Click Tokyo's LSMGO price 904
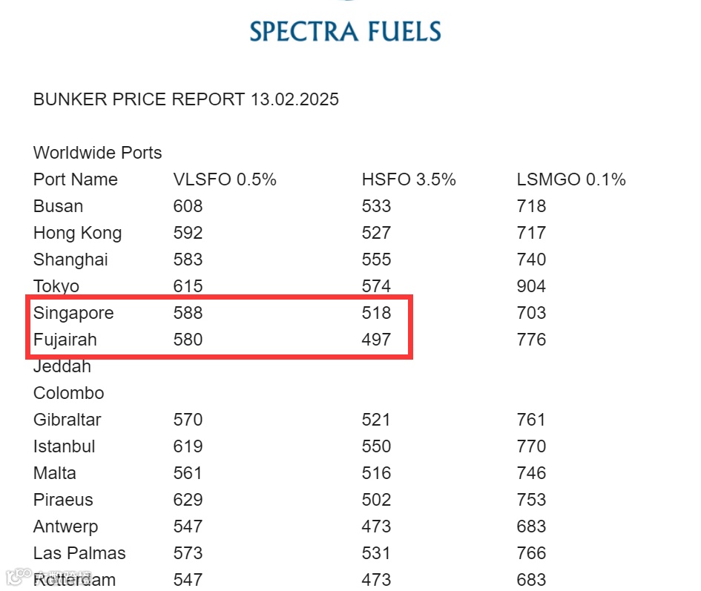This screenshot has width=701, height=591. (531, 286)
